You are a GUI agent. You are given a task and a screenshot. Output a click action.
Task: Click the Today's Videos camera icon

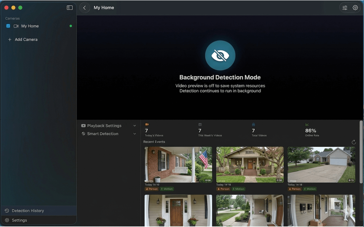click(147, 124)
